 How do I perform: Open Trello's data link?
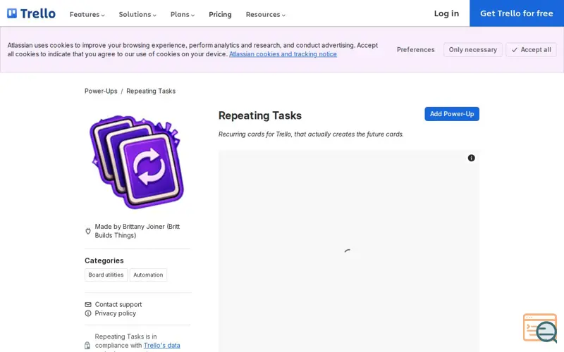tap(162, 346)
